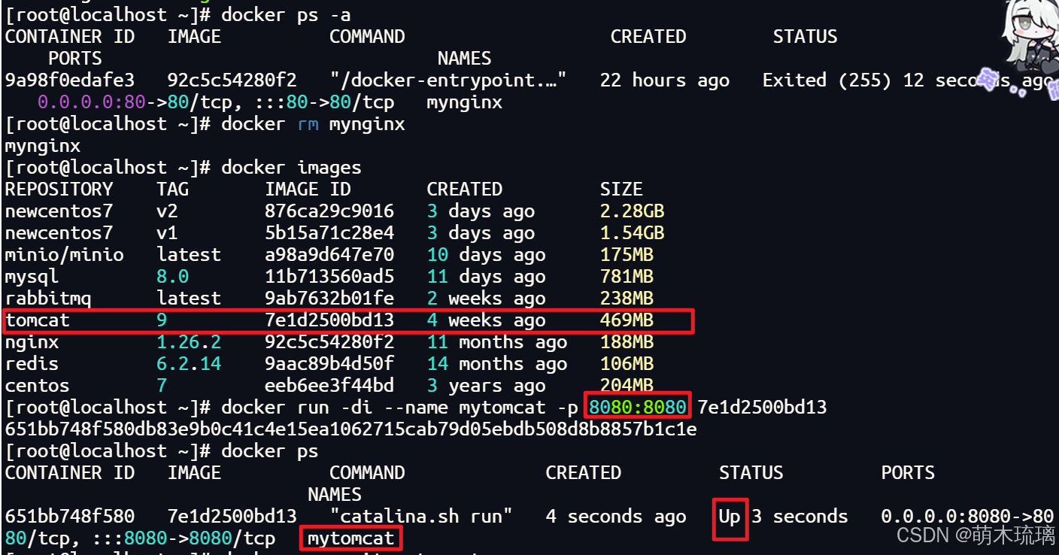The image size is (1059, 555).
Task: Click image ID 11b713560ad5
Action: [329, 277]
